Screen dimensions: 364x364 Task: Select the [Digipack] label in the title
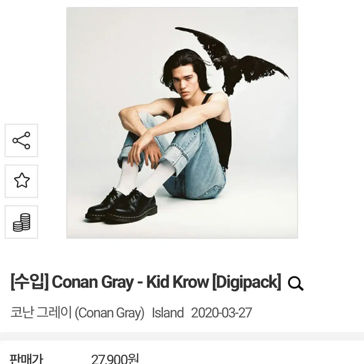(247, 282)
